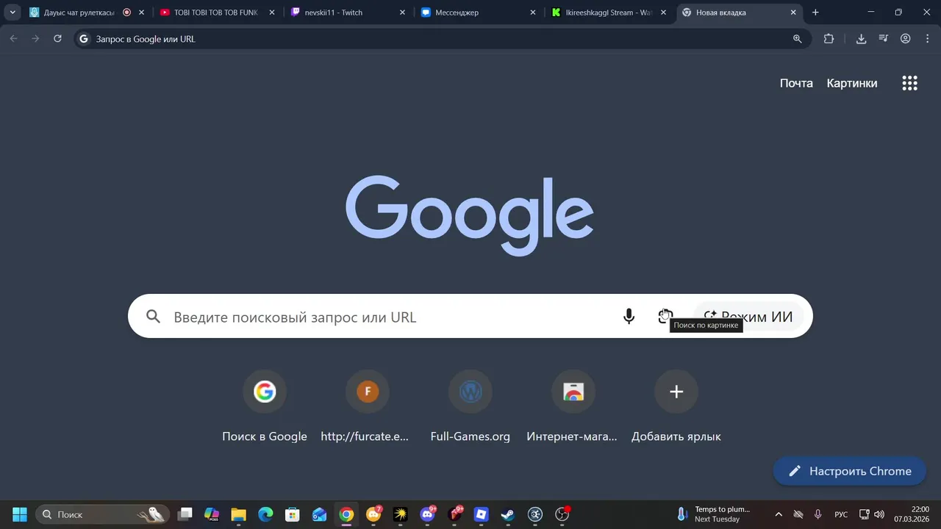Open the Картинки link
Viewport: 941px width, 529px height.
pos(852,83)
